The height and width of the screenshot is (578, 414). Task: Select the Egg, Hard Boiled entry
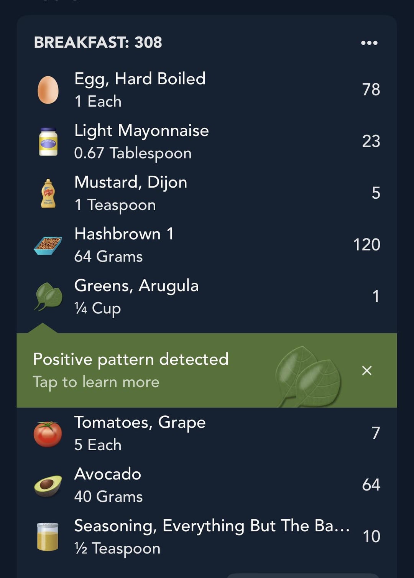point(207,90)
